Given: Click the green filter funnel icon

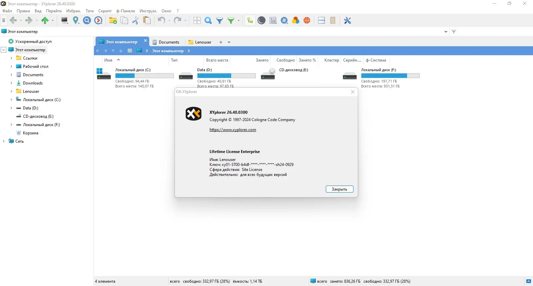Looking at the screenshot, I should point(231,21).
